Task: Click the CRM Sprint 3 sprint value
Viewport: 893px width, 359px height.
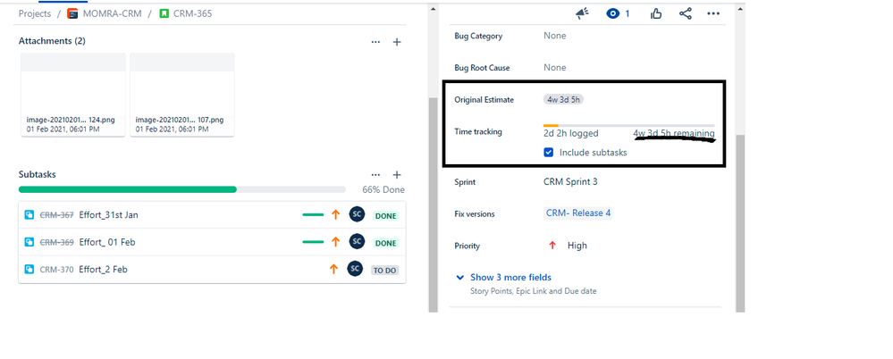Action: [x=570, y=182]
